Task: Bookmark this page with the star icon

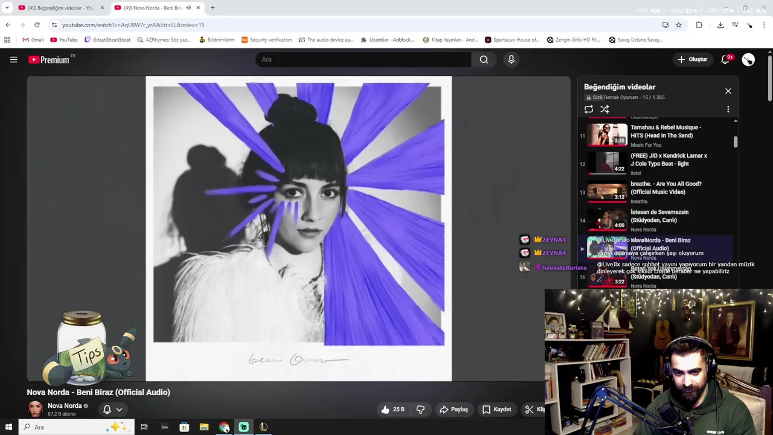Action: coord(679,25)
